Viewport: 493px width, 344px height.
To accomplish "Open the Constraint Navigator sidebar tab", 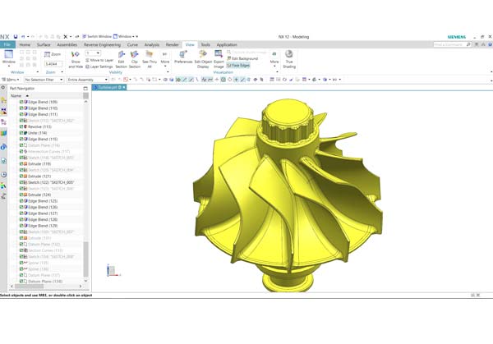I will point(3,111).
